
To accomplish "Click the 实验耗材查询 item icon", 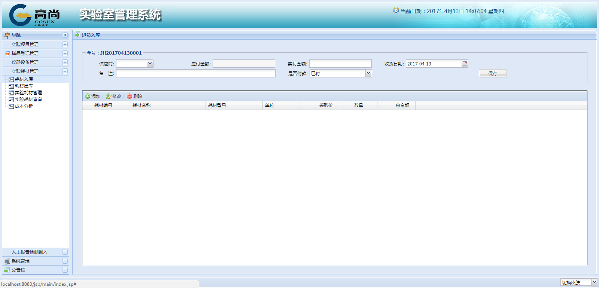I will click(x=11, y=99).
